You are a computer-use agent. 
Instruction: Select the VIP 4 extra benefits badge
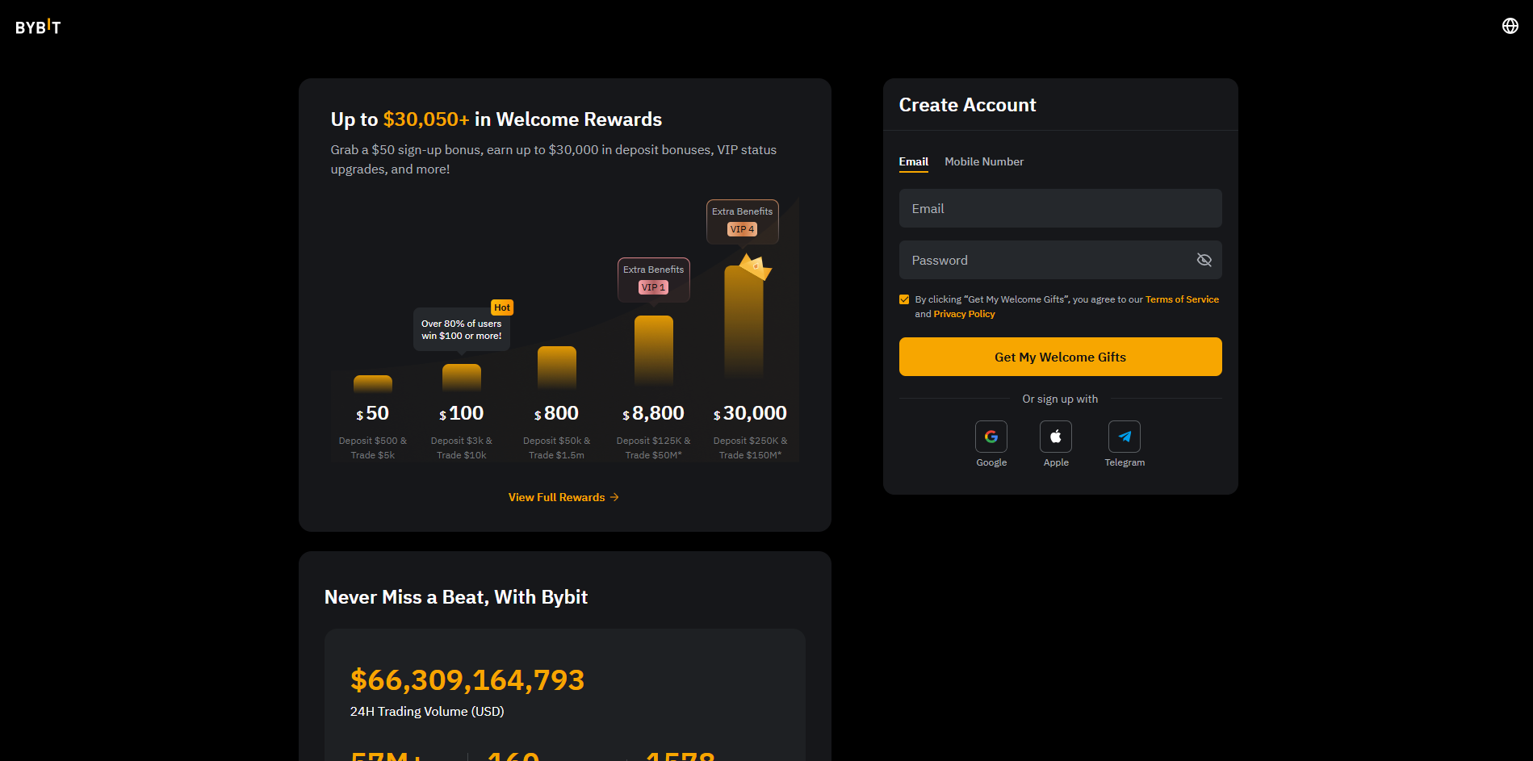coord(742,229)
